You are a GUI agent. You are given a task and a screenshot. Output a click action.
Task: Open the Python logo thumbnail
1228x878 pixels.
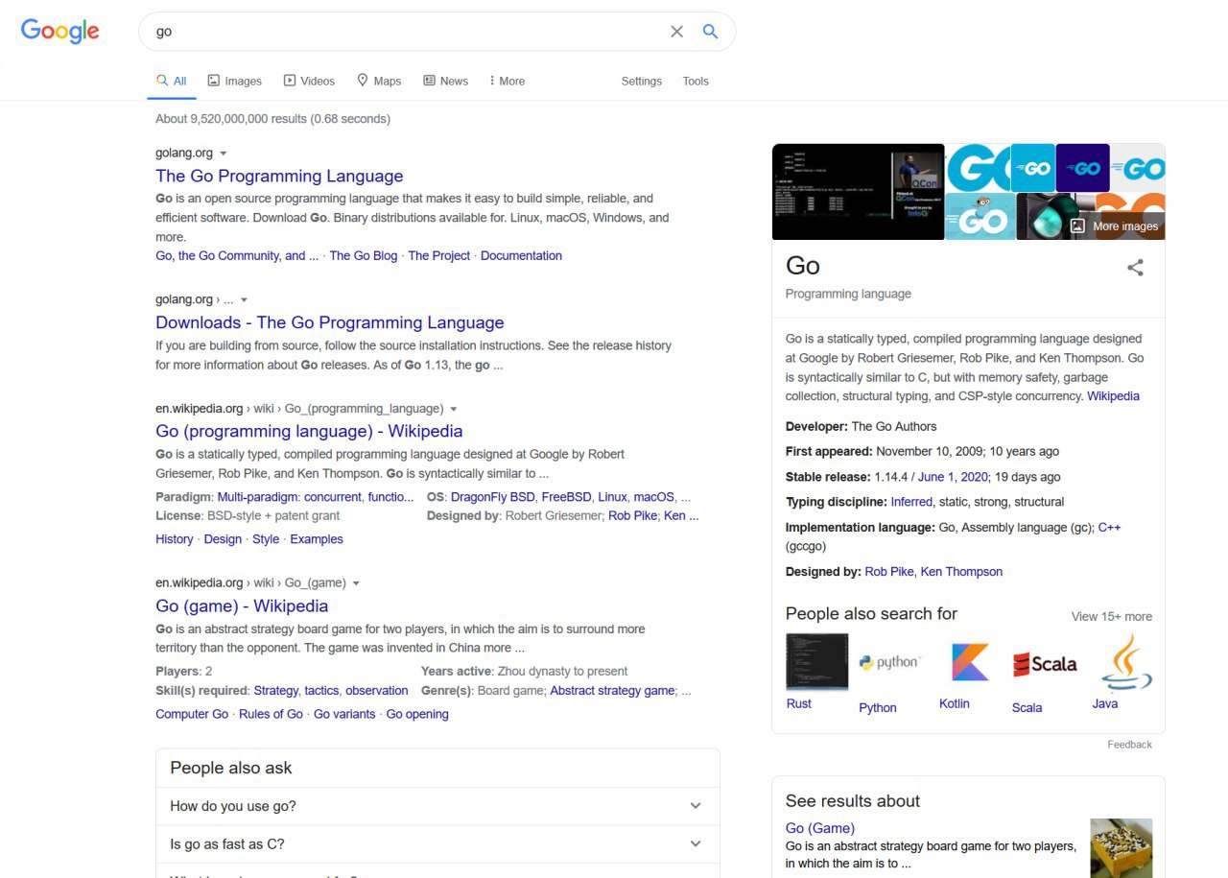coord(889,663)
